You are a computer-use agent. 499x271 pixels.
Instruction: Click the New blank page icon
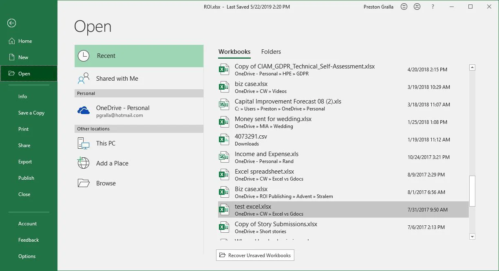11,57
